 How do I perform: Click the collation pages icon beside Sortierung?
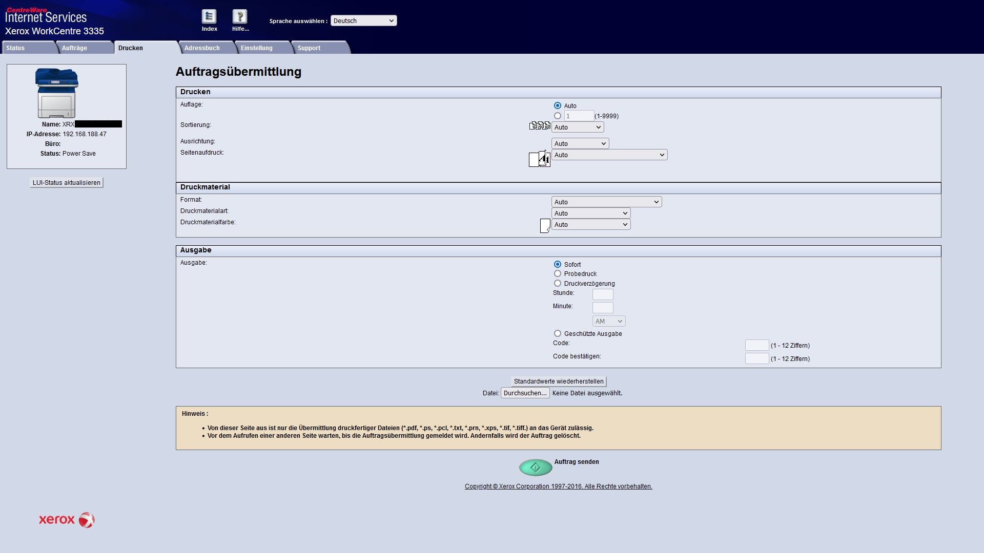coord(539,126)
